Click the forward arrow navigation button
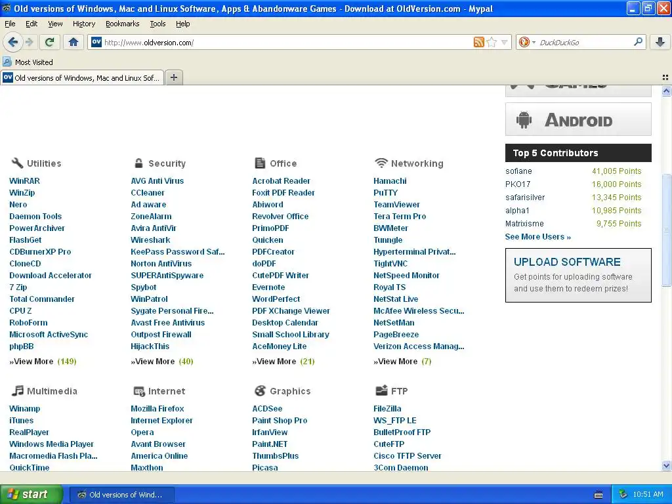672x504 pixels. click(x=29, y=42)
